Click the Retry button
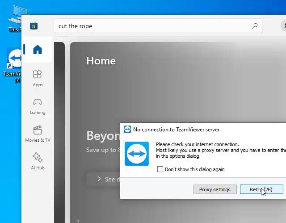The height and width of the screenshot is (223, 286). tap(261, 189)
